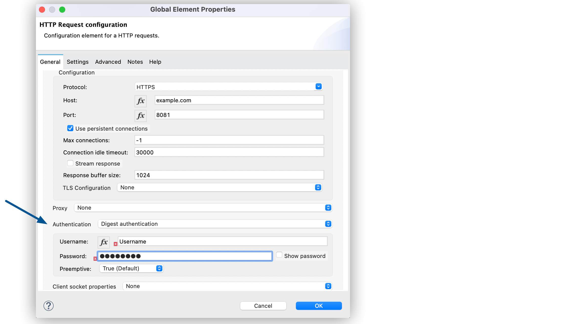Click the Cancel button
Screen dimensions: 566x324
(x=263, y=306)
